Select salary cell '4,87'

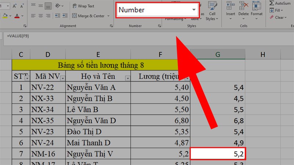pyautogui.click(x=160, y=143)
